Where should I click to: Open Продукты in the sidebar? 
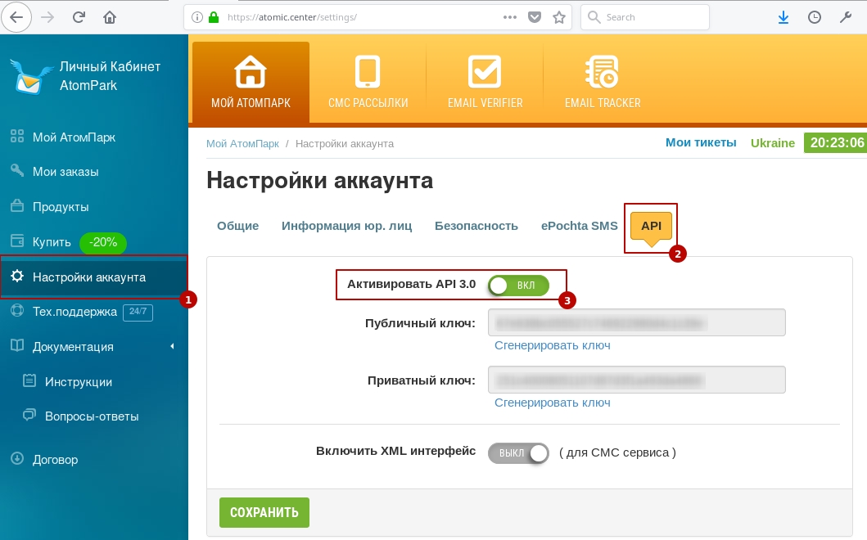tap(61, 207)
